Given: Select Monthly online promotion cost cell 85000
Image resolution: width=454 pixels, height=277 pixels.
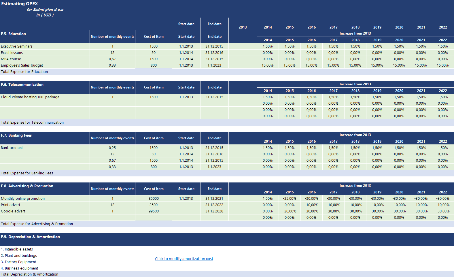Looking at the screenshot, I should click(x=154, y=199).
